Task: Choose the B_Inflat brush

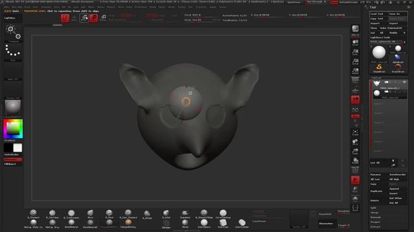Action: pyautogui.click(x=166, y=214)
